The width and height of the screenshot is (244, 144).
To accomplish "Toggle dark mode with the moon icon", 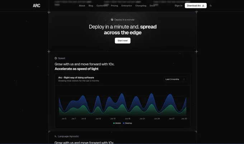I will [211, 6].
